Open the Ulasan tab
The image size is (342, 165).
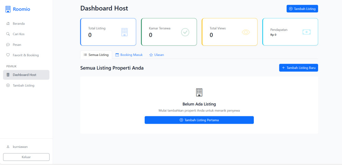point(156,55)
